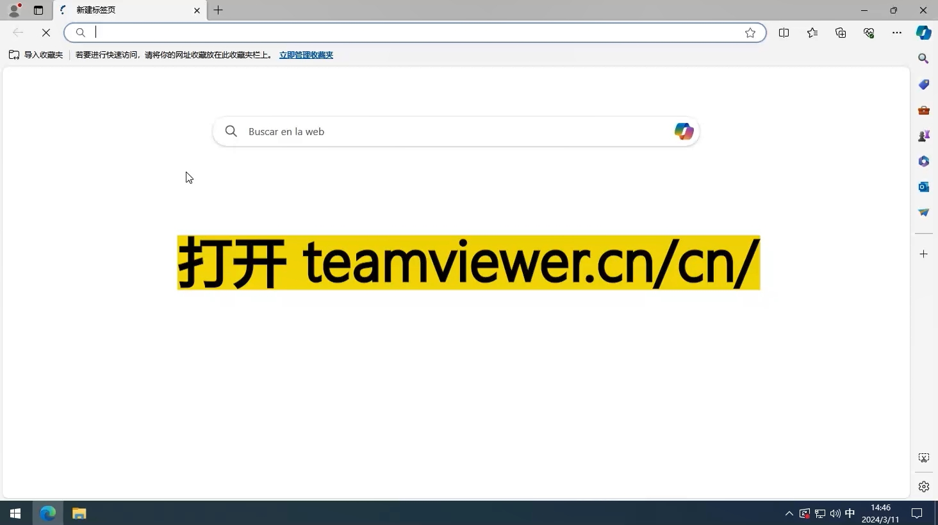
Task: Stop loading the page
Action: tap(46, 33)
